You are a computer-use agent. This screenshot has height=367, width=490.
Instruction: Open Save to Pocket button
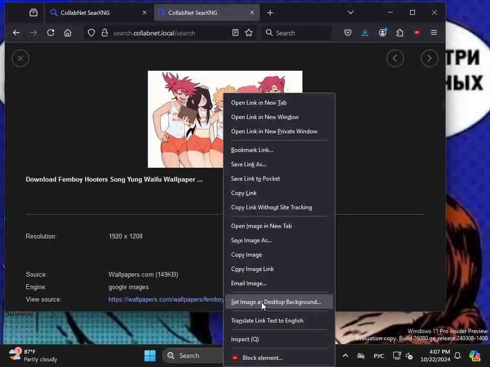(348, 33)
